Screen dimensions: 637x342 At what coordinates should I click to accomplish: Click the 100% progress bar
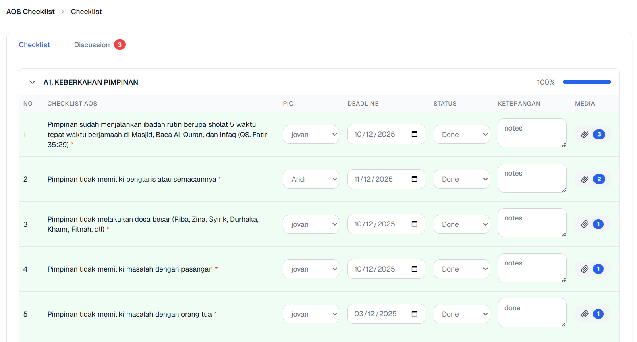click(587, 82)
